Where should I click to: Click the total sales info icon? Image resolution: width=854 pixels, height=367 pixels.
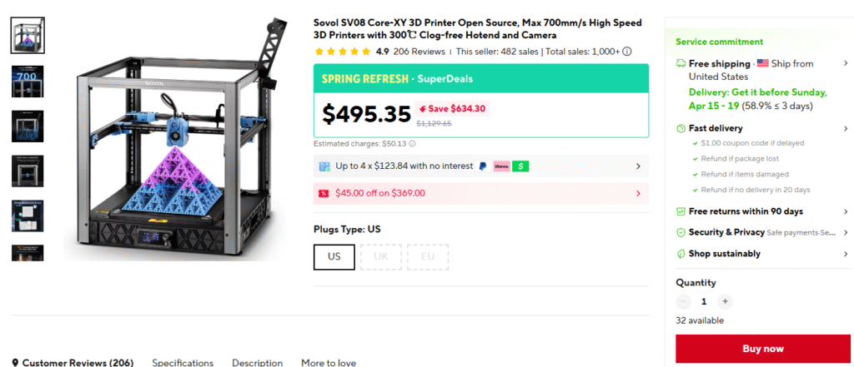[x=627, y=52]
